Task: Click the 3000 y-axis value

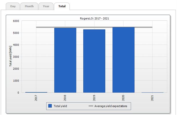Action: [16, 57]
